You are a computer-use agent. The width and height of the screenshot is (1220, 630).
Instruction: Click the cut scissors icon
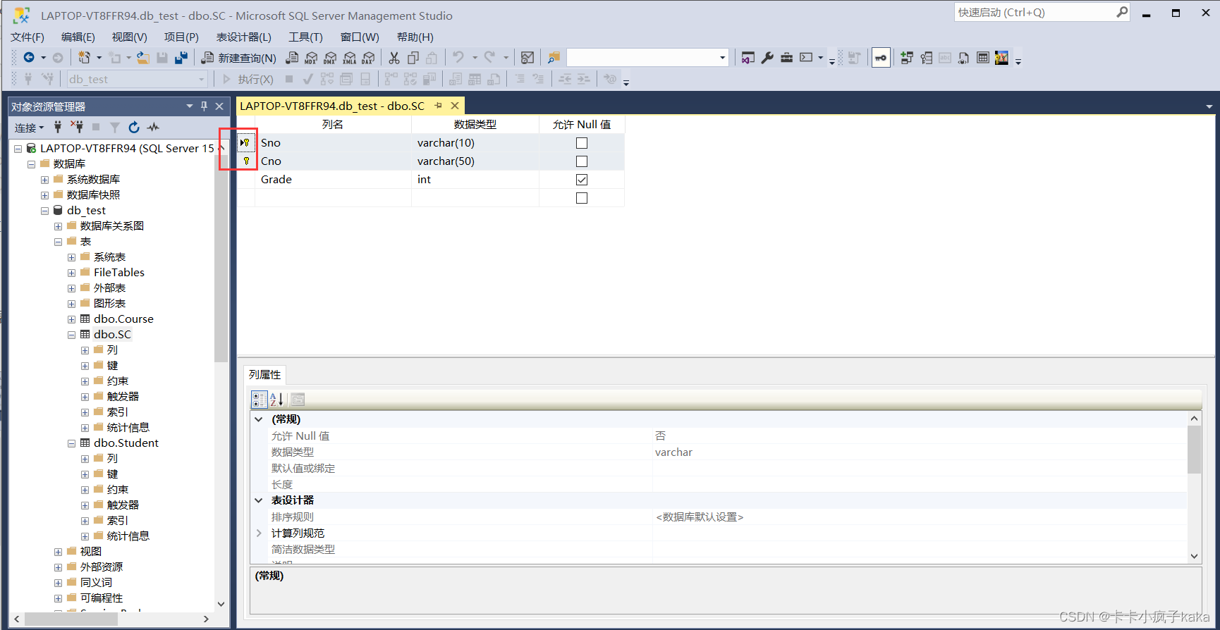click(x=394, y=58)
